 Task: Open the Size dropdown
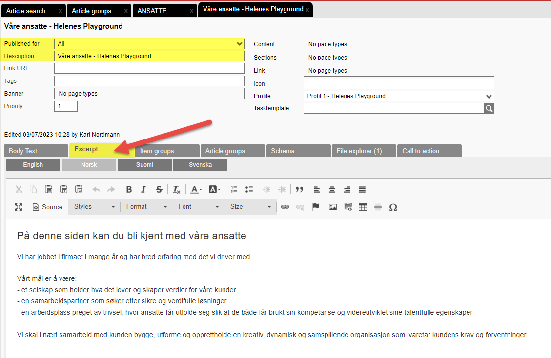(250, 207)
